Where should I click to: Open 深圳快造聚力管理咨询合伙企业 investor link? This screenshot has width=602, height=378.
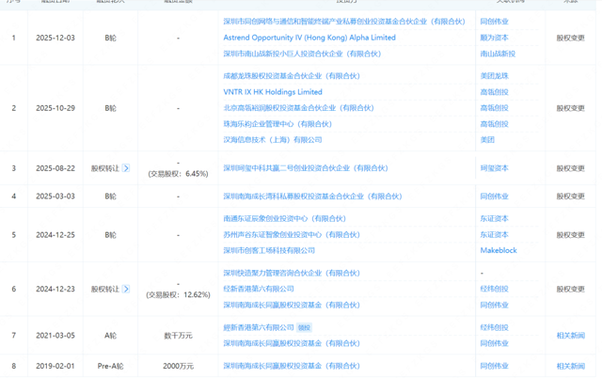pyautogui.click(x=291, y=274)
